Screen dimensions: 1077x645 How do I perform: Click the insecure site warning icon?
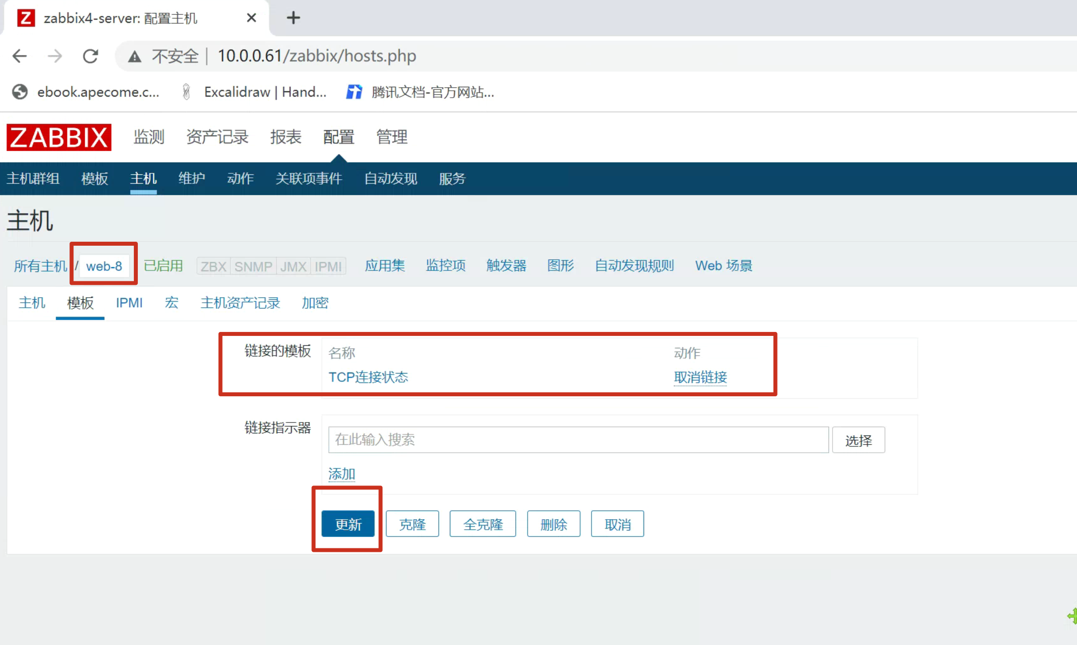(134, 56)
